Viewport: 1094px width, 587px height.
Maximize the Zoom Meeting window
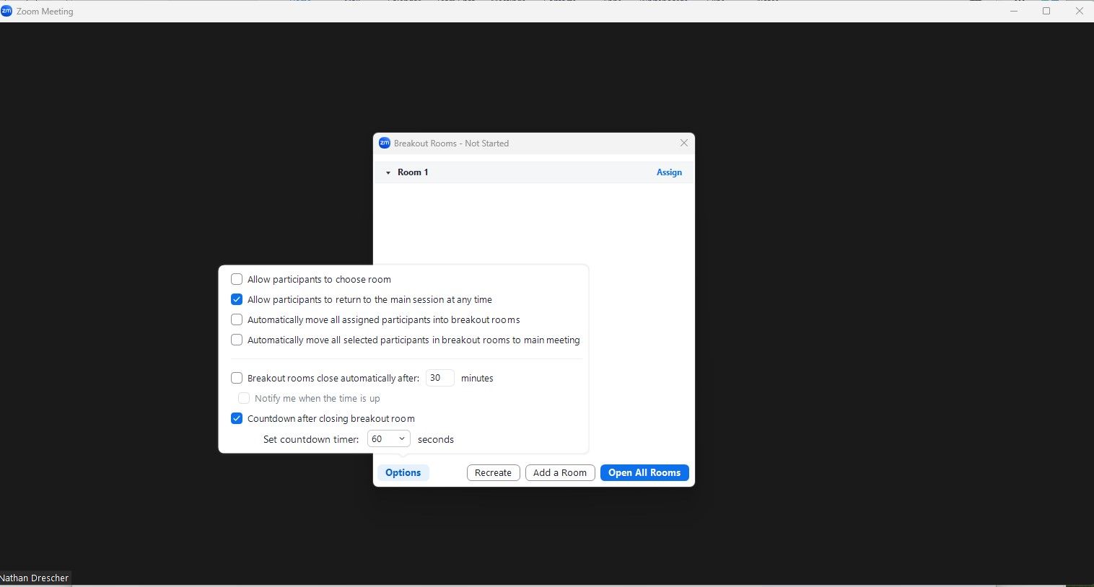(1046, 11)
